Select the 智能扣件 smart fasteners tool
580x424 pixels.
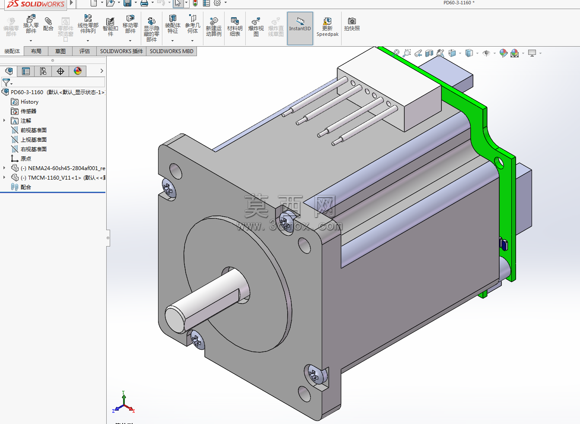pyautogui.click(x=111, y=27)
